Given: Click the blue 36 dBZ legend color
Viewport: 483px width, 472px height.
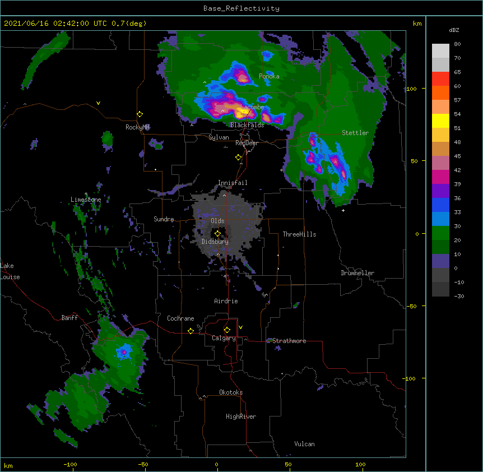Looking at the screenshot, I should 440,205.
